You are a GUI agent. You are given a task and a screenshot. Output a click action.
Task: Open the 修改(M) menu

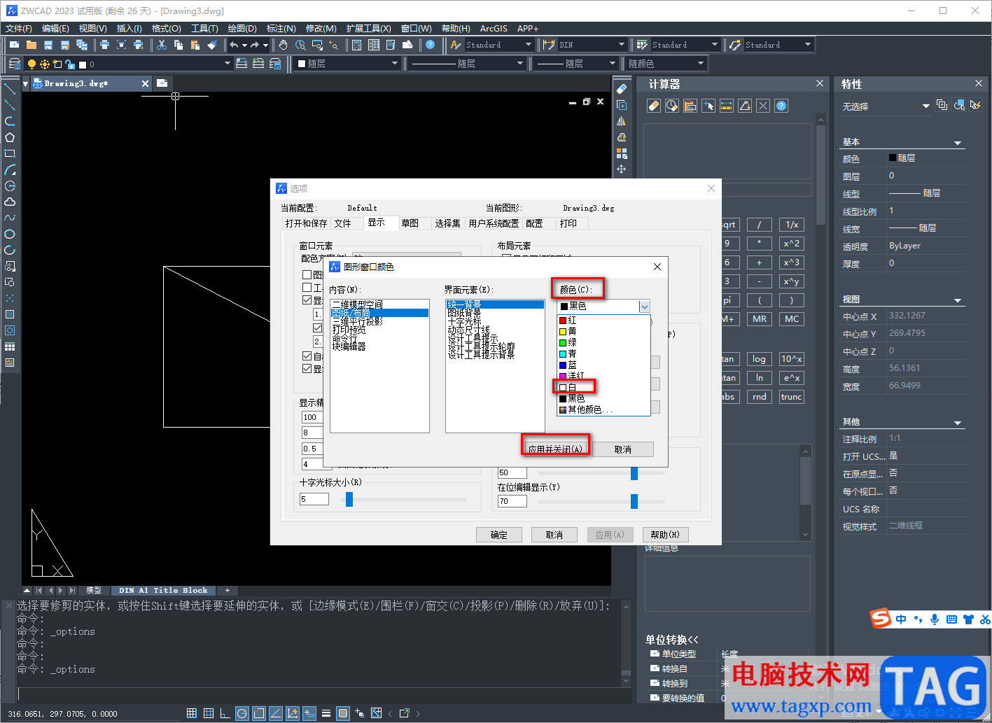[x=321, y=29]
